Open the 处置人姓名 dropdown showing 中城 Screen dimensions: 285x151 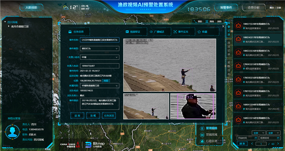[x=100, y=57]
